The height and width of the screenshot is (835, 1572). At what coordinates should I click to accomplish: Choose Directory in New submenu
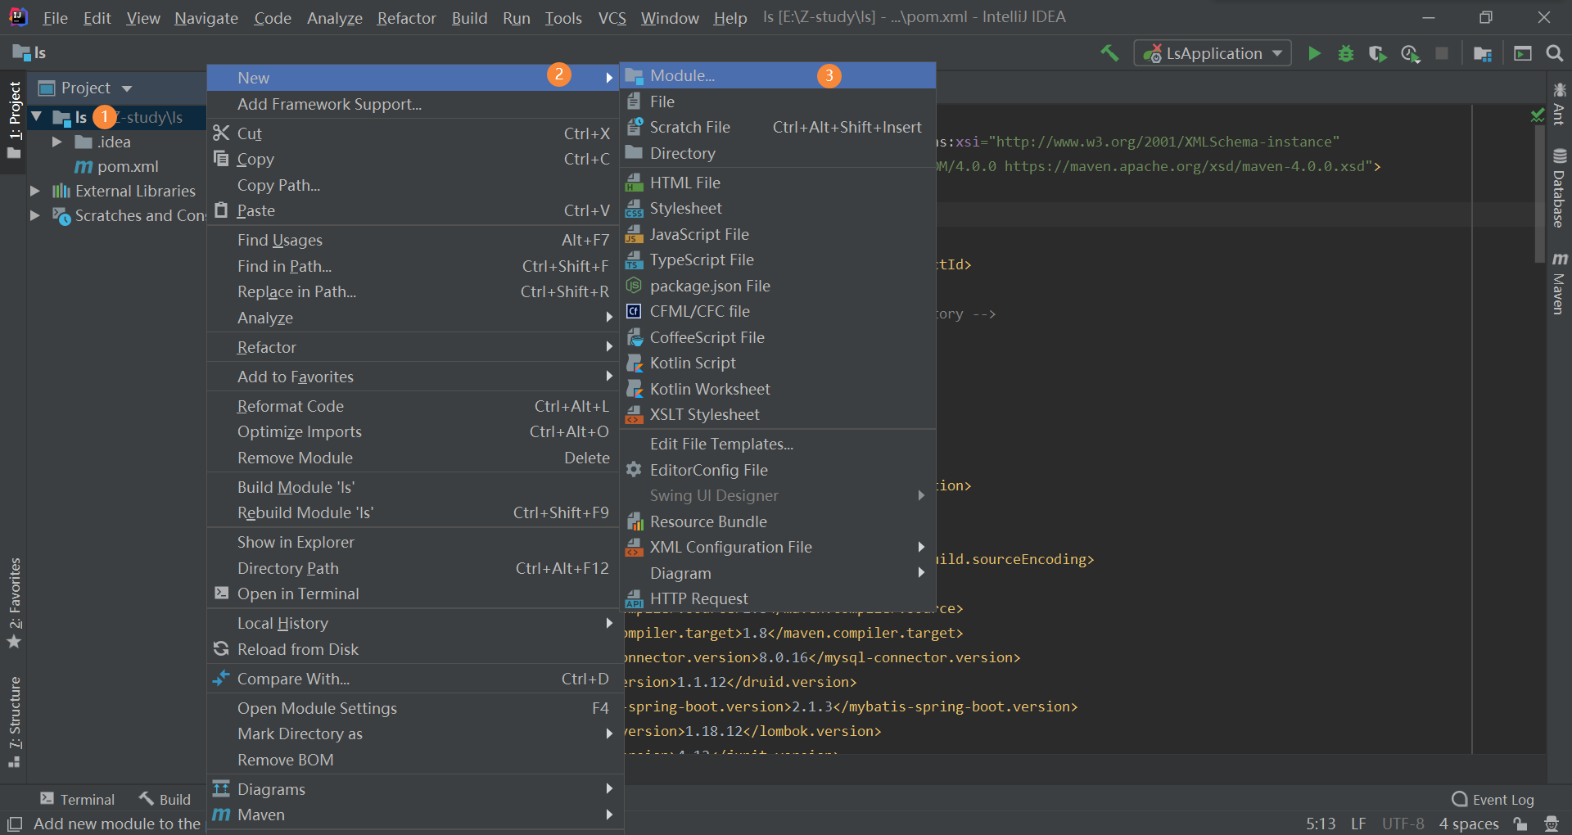click(x=777, y=153)
